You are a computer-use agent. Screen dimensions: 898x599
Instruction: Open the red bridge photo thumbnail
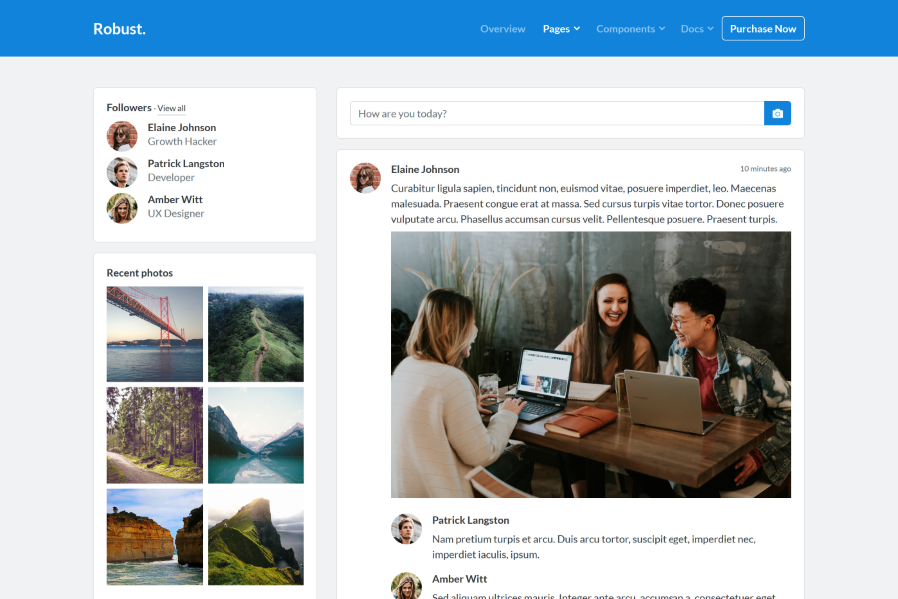(154, 332)
